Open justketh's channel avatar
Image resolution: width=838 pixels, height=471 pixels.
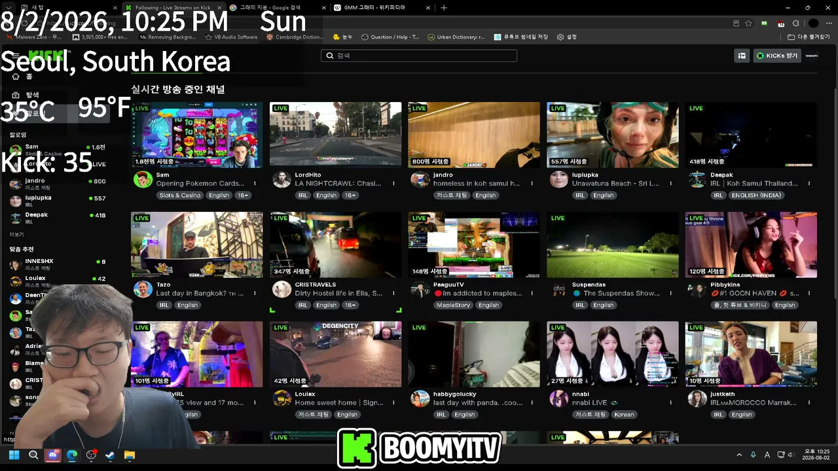coord(697,398)
